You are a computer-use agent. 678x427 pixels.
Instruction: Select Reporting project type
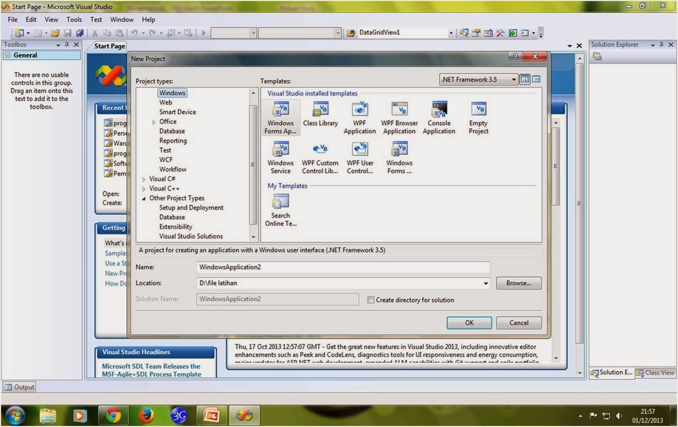[x=173, y=141]
